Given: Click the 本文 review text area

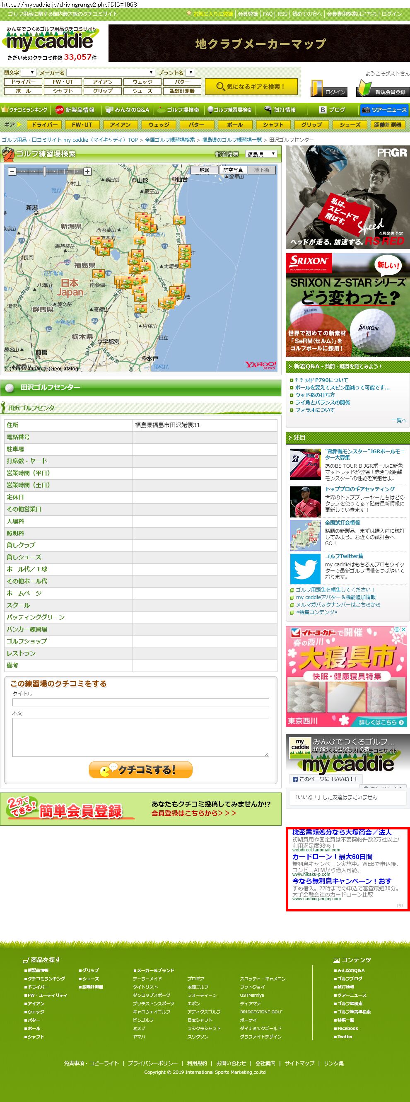Looking at the screenshot, I should (x=141, y=737).
